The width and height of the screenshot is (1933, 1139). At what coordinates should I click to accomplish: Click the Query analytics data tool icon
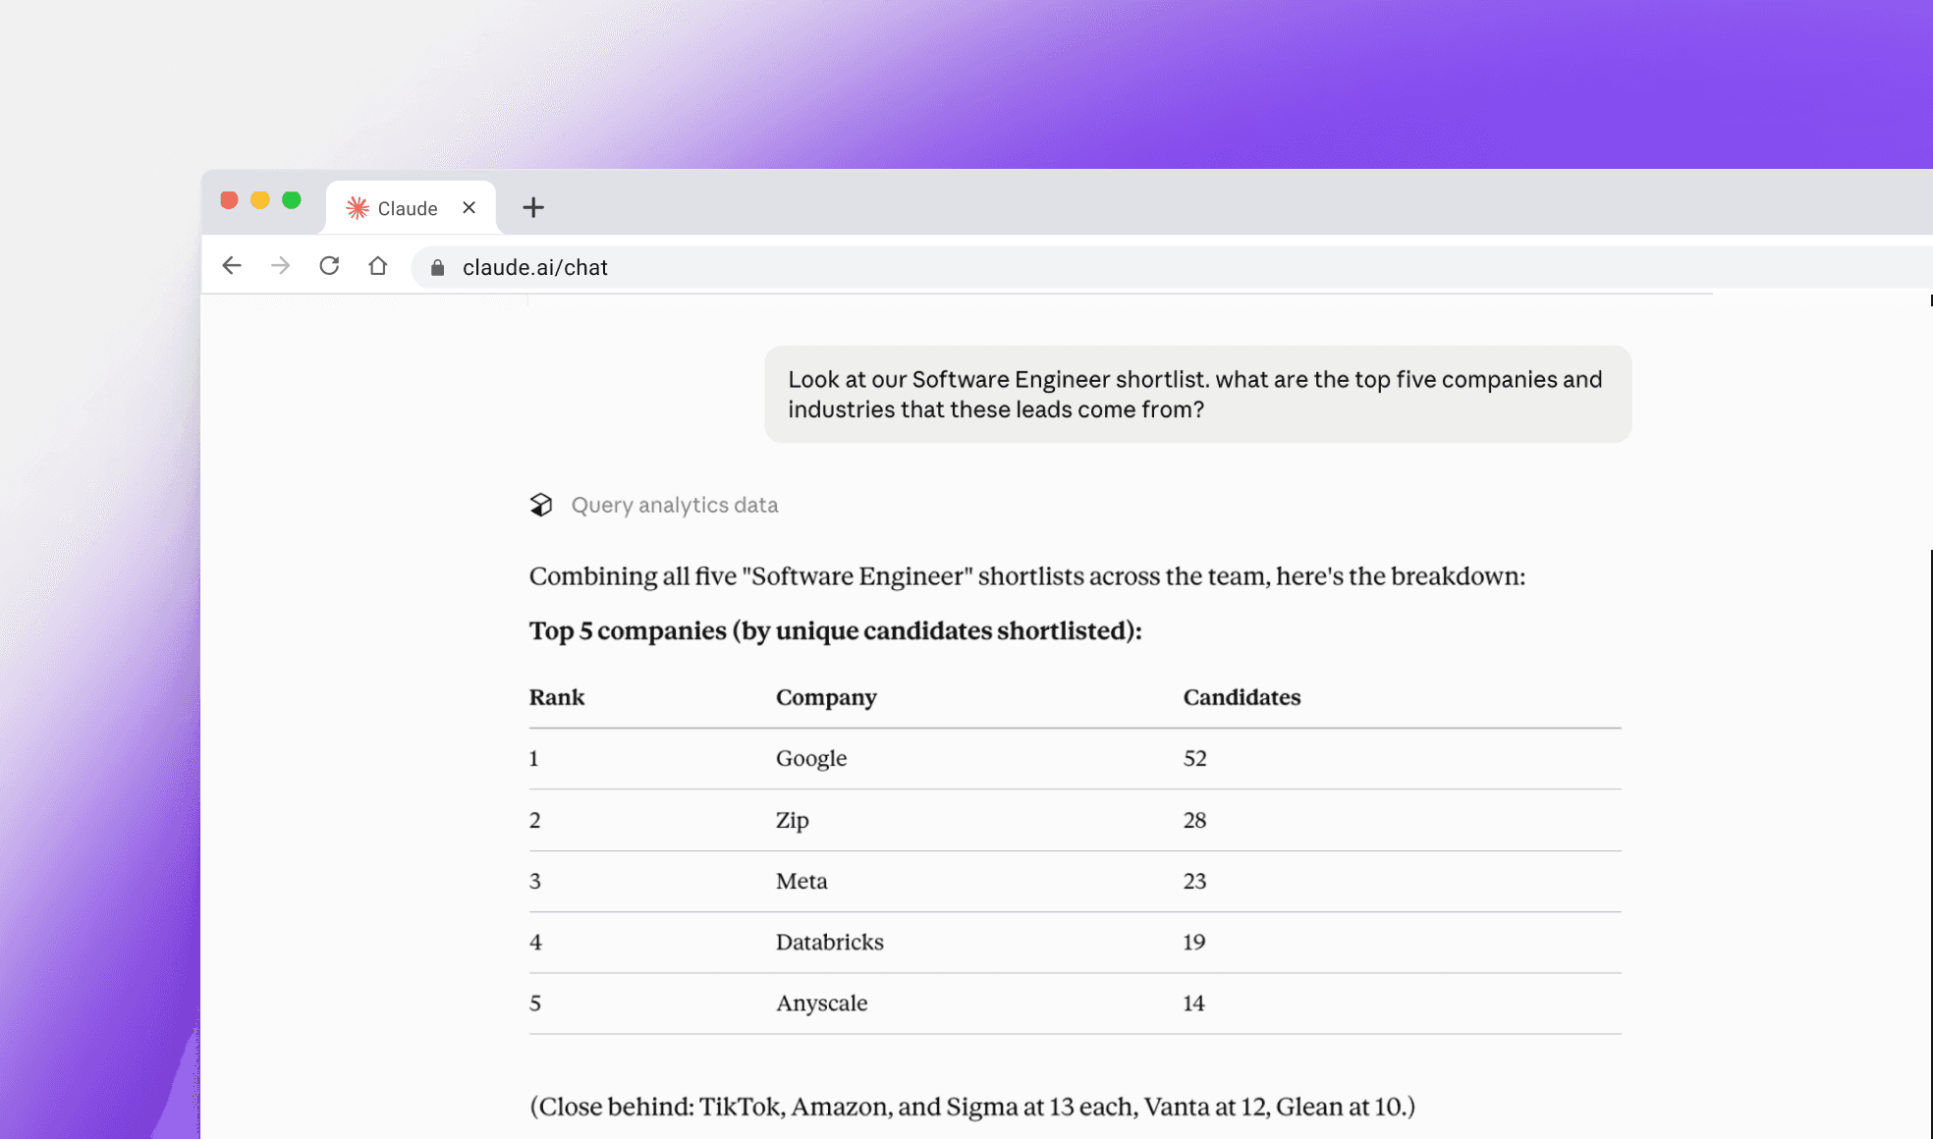click(x=541, y=505)
